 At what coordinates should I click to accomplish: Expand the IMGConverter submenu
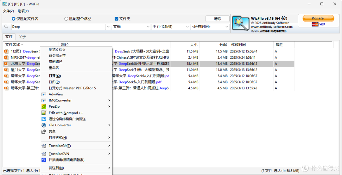tap(109, 100)
